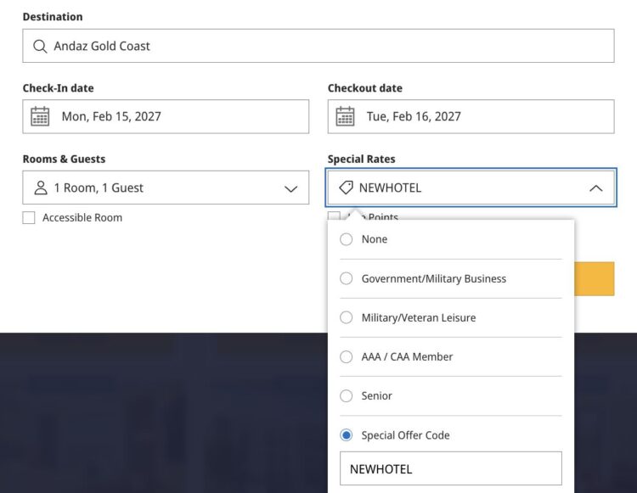Screen dimensions: 637x493
Task: Expand the 1 Room, 1 Guest dropdown
Action: click(x=166, y=188)
